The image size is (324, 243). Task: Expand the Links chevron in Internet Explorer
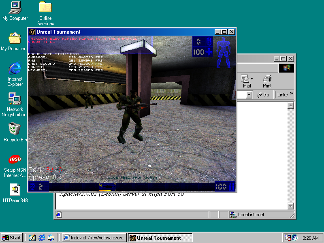291,94
